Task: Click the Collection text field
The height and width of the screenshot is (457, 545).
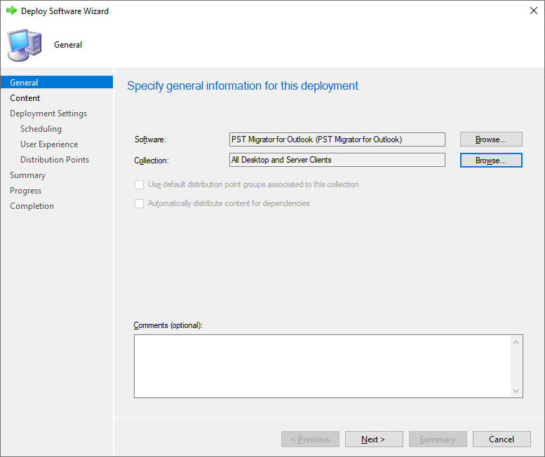Action: pos(337,160)
